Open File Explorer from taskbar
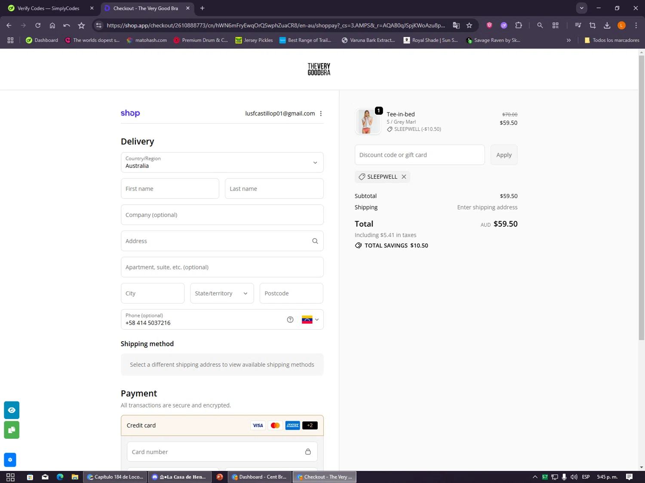 point(75,477)
